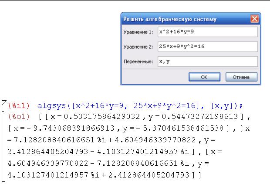Place the cursor in the algsys command line
270x184 pixels.
point(140,106)
